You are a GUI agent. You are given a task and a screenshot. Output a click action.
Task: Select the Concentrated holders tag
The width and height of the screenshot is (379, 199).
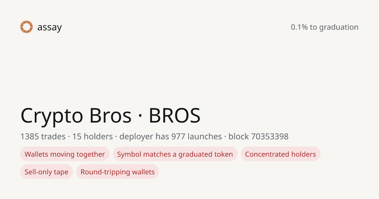[x=280, y=154]
